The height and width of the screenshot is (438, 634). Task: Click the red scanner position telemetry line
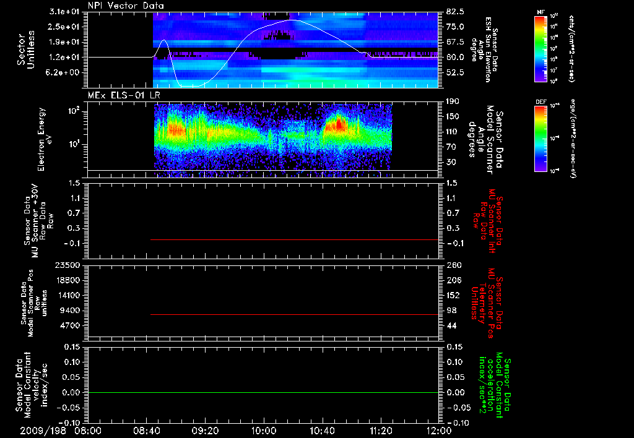[x=294, y=314]
